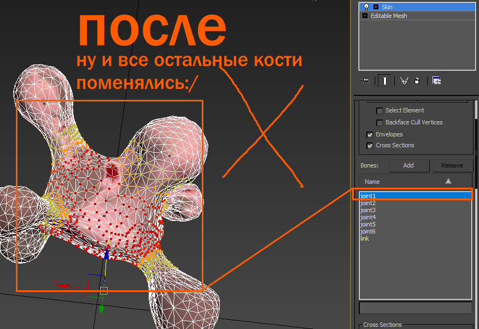Expand the Skin modifier sub-levels
The image size is (479, 329).
pyautogui.click(x=376, y=7)
